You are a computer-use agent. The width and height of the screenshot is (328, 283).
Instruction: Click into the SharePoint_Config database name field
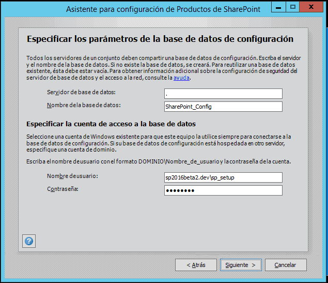click(x=223, y=107)
